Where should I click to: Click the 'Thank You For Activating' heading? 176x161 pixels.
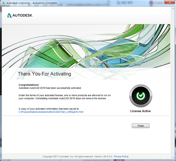[x=44, y=74]
